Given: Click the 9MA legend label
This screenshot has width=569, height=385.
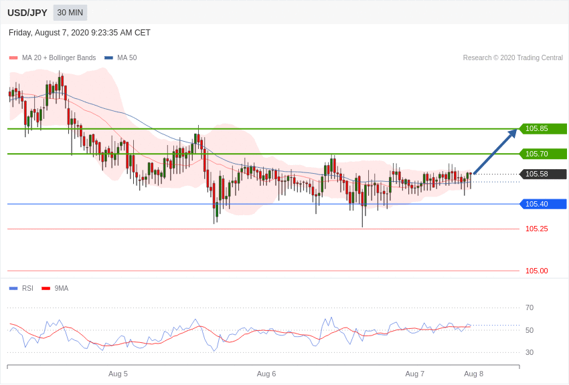Looking at the screenshot, I should (62, 288).
